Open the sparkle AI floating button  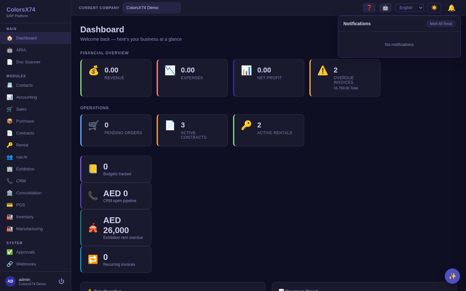coord(452,276)
